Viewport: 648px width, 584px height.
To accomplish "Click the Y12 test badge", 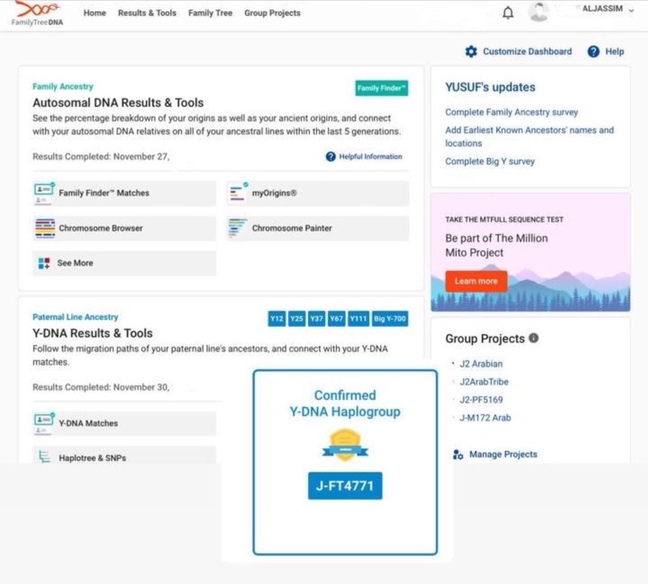I will [276, 319].
